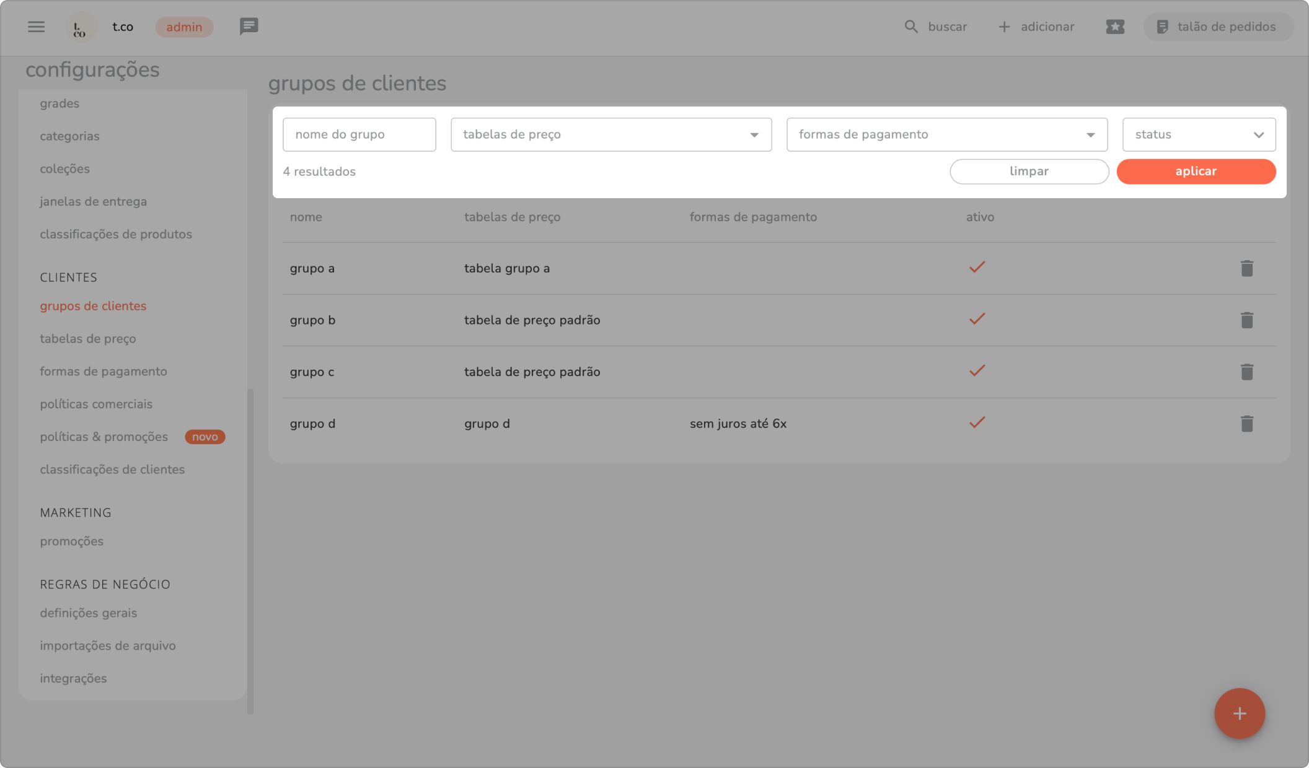This screenshot has width=1309, height=768.
Task: Go to integrações in sidebar
Action: click(73, 678)
